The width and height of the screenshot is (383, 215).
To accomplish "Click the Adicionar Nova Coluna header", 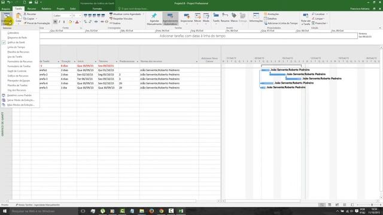I will (x=209, y=60).
